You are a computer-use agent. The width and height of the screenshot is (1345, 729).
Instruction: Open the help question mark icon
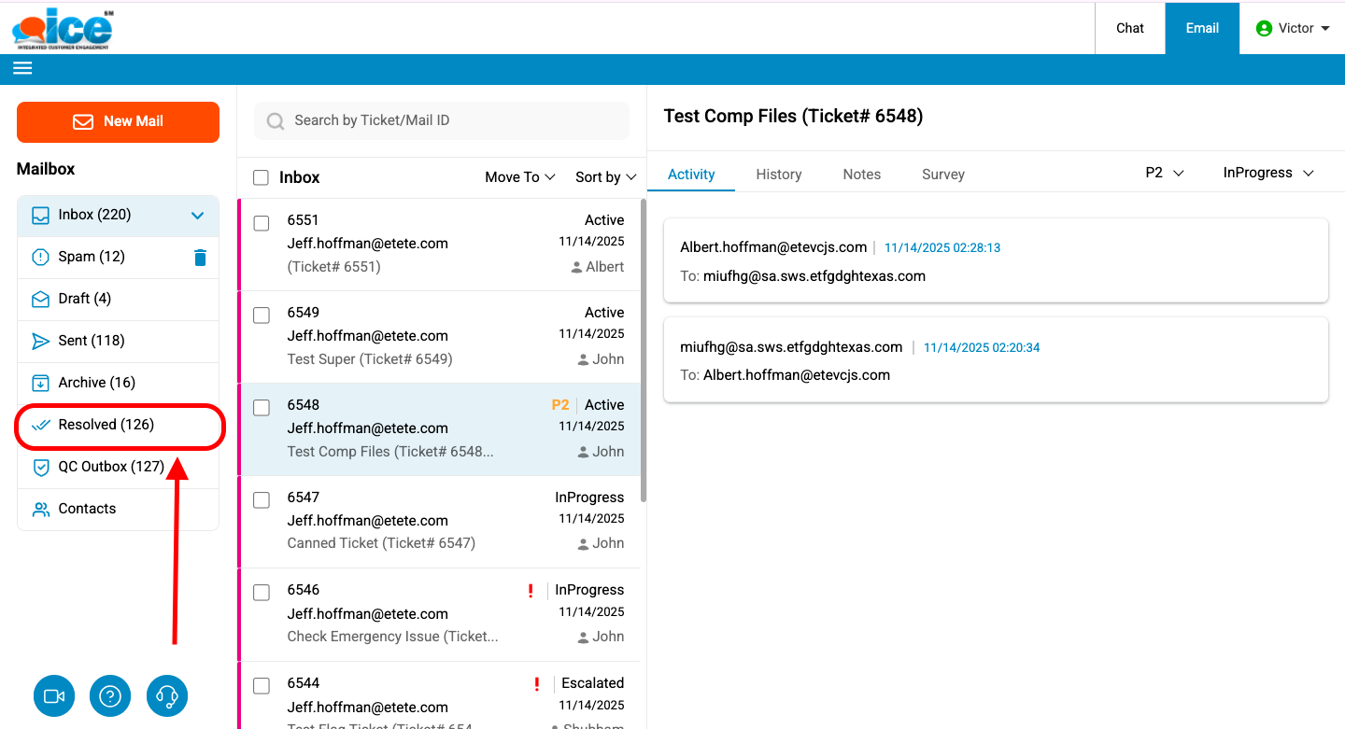pyautogui.click(x=110, y=696)
